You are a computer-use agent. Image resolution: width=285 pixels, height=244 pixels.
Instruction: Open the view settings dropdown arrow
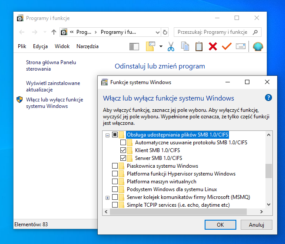click(x=161, y=46)
